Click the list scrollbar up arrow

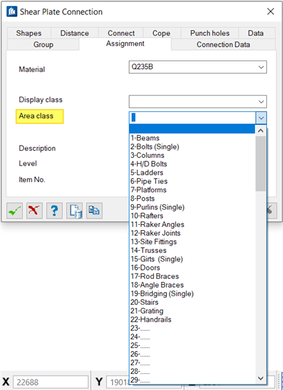(x=261, y=131)
